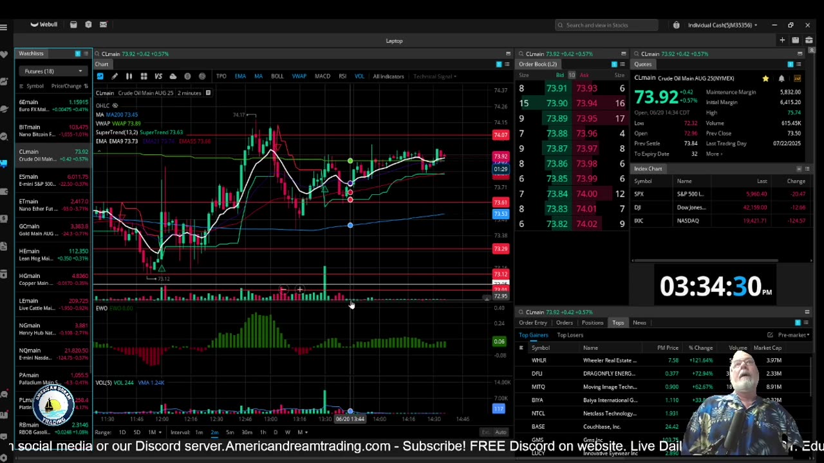824x463 pixels.
Task: Click the Auto scale button
Action: tap(501, 432)
